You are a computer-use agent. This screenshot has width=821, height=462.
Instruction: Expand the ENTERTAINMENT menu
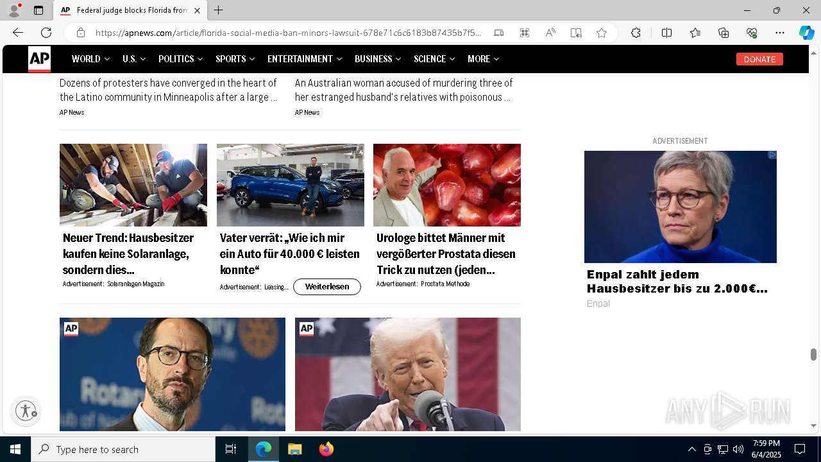click(305, 59)
